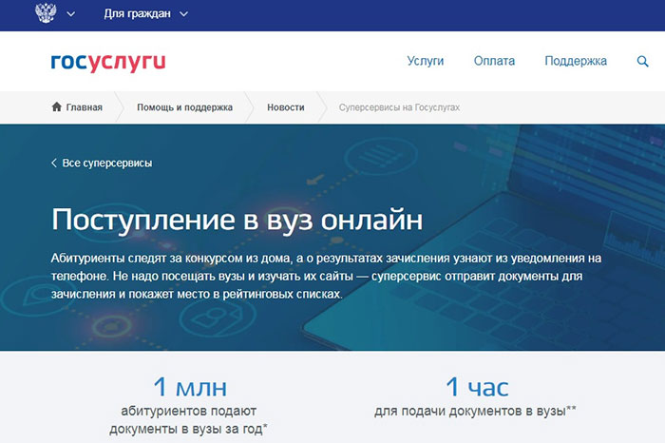The image size is (665, 443).
Task: Click 'абитуриентов подают документы в вузы за год' text
Action: click(188, 419)
